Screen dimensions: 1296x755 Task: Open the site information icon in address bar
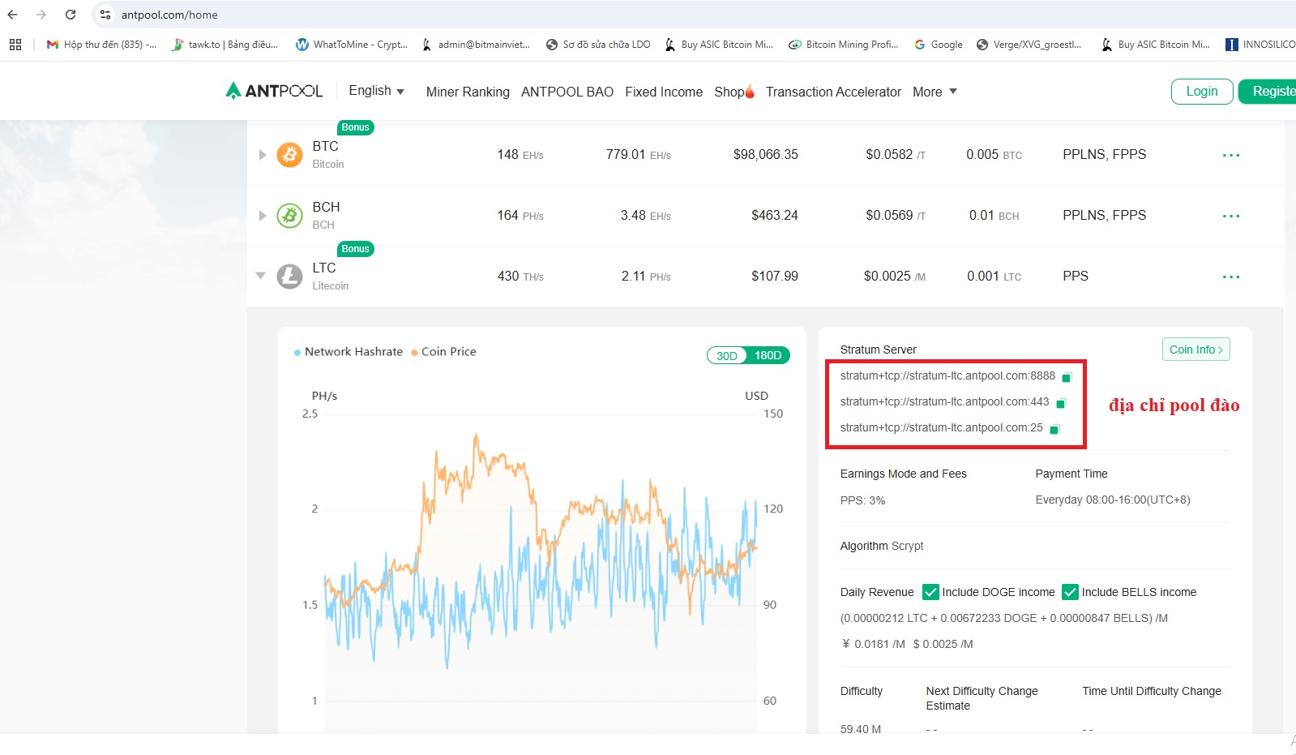pyautogui.click(x=105, y=15)
